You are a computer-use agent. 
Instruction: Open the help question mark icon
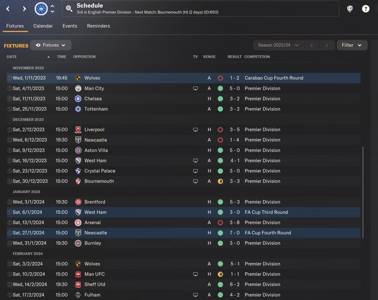pyautogui.click(x=366, y=9)
